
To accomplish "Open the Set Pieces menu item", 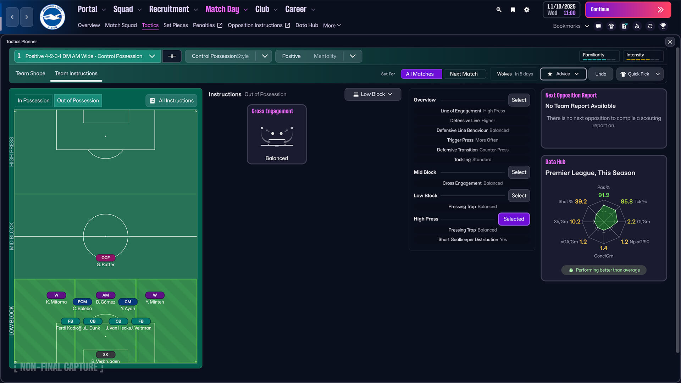I will pyautogui.click(x=176, y=25).
